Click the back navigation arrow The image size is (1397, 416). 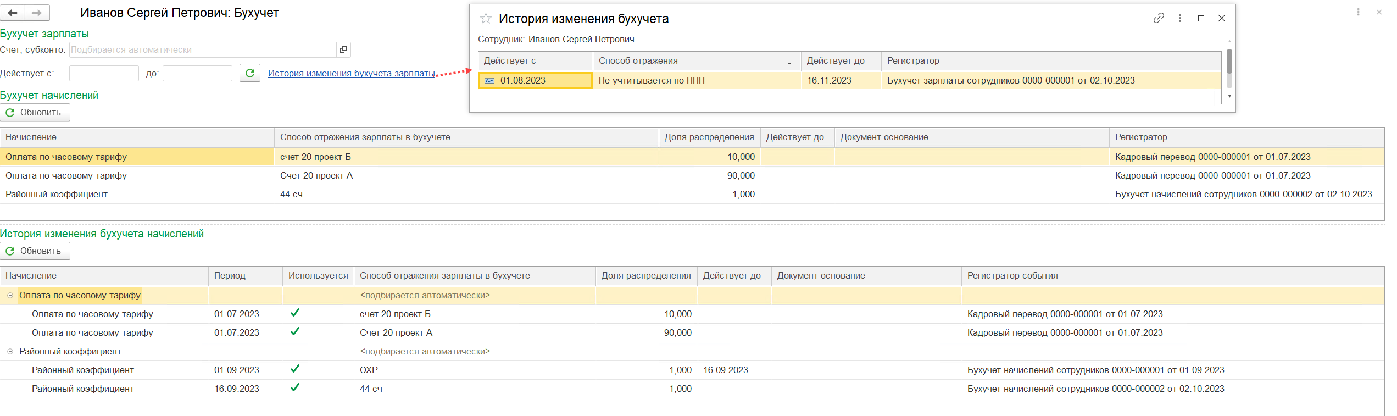point(13,13)
